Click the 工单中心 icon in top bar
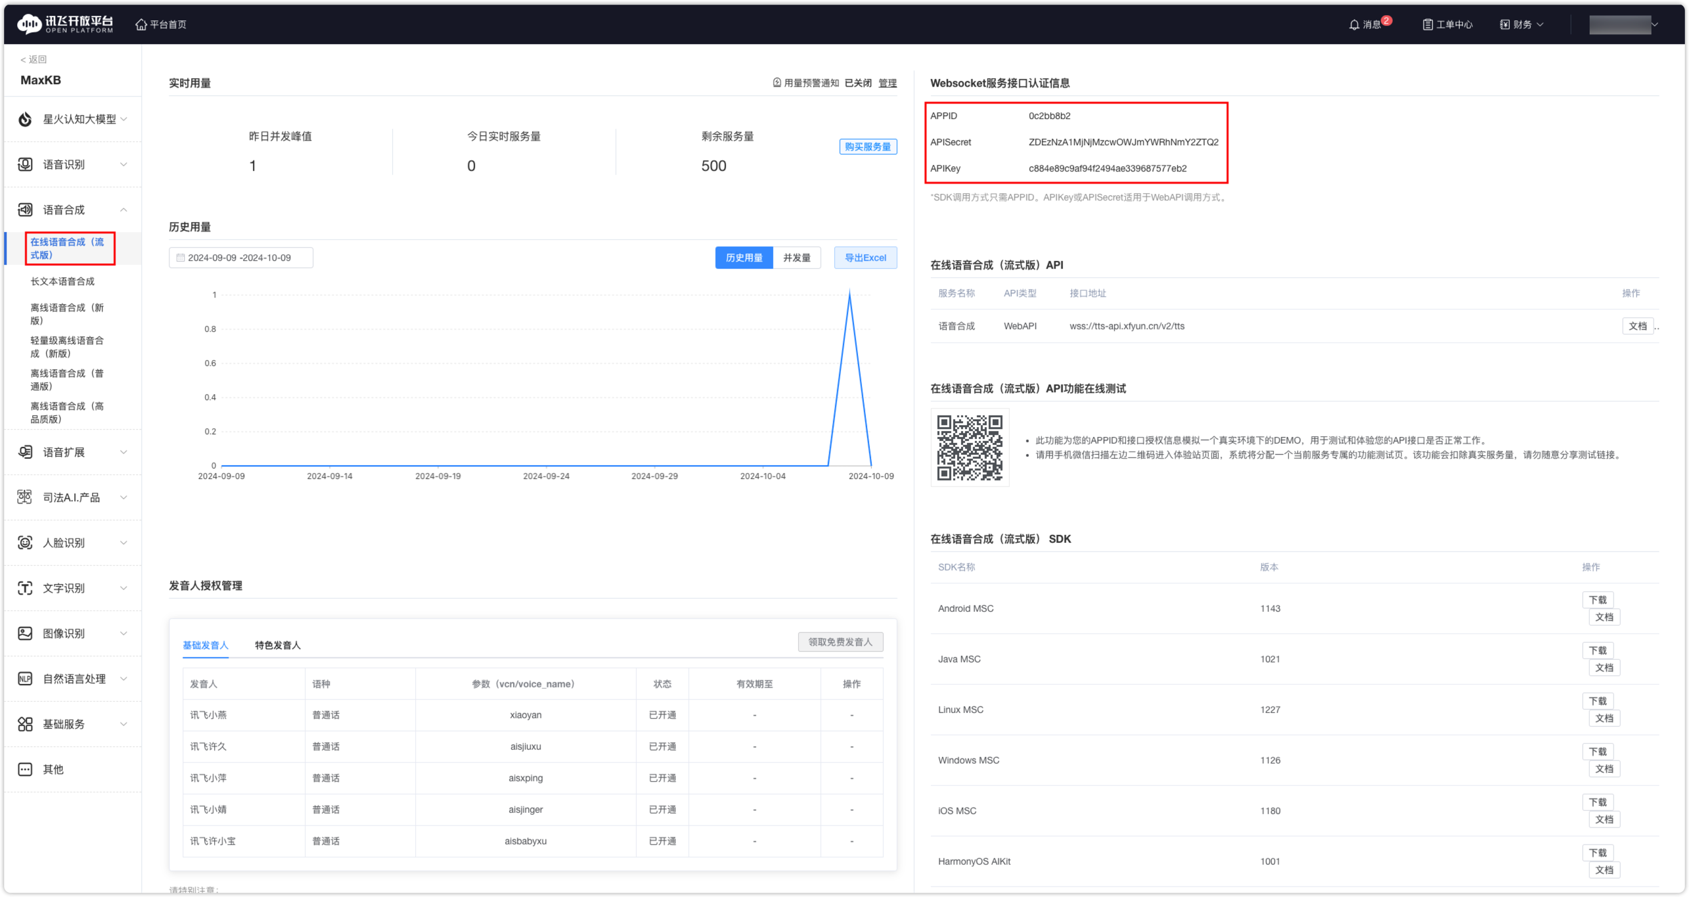The height and width of the screenshot is (897, 1689). 1427,24
